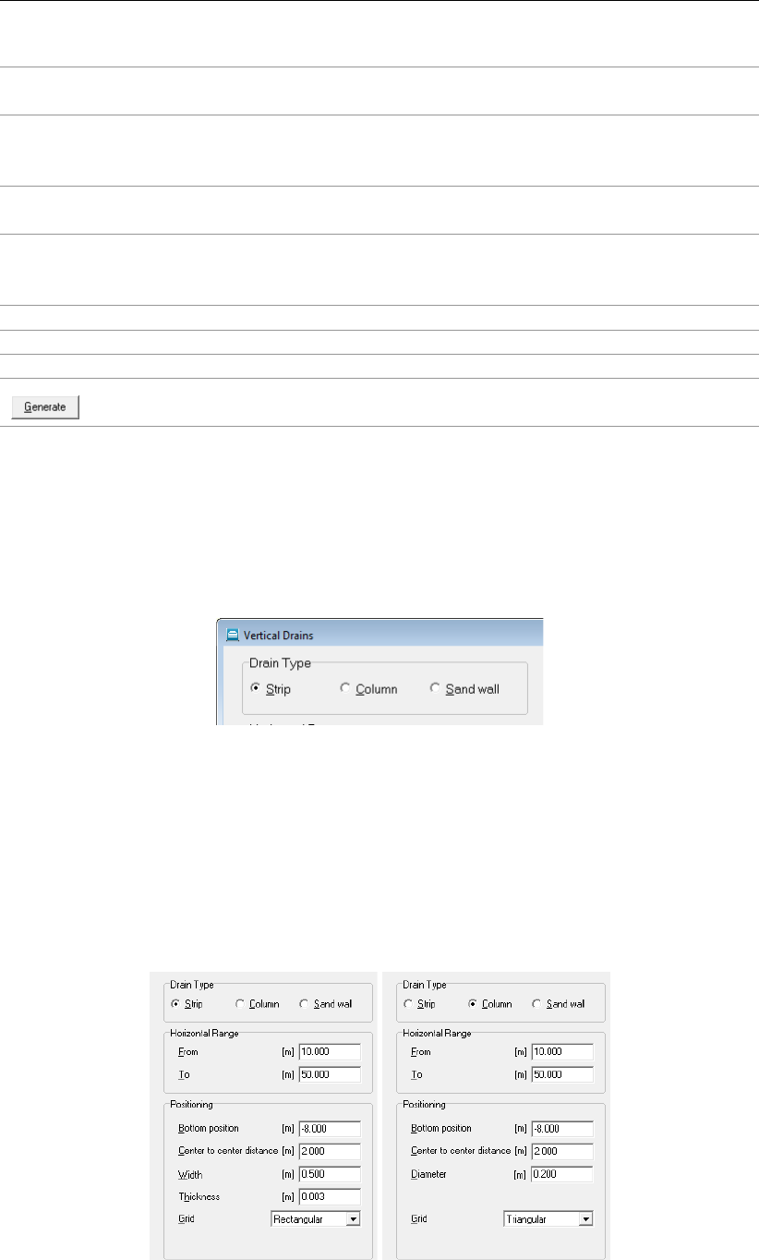
Task: Click From field in the Diameter panel
Action: point(562,1052)
